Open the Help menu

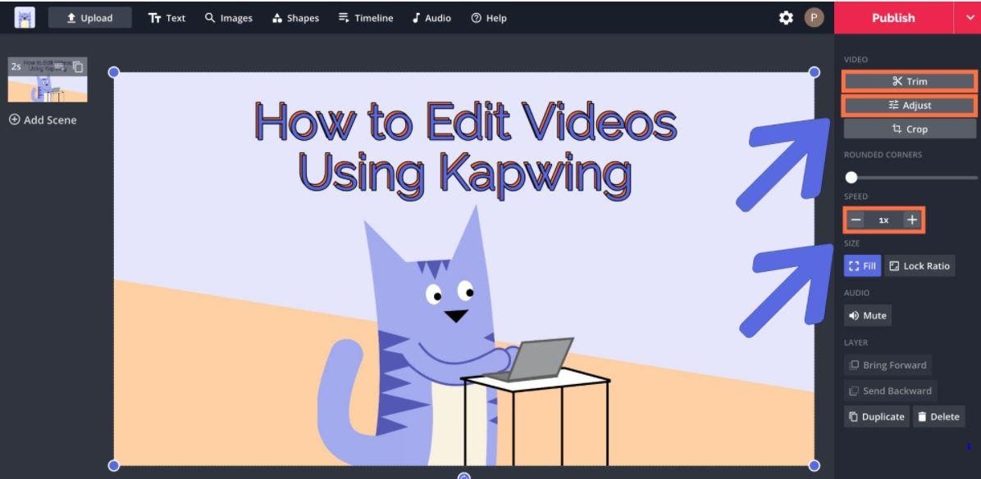pyautogui.click(x=489, y=18)
